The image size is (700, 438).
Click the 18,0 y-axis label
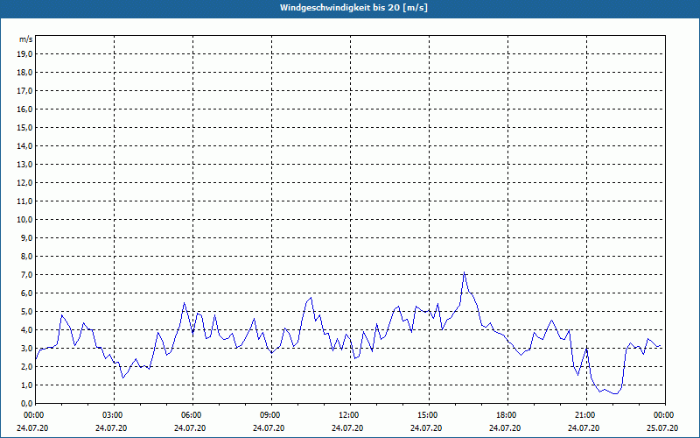[x=24, y=73]
